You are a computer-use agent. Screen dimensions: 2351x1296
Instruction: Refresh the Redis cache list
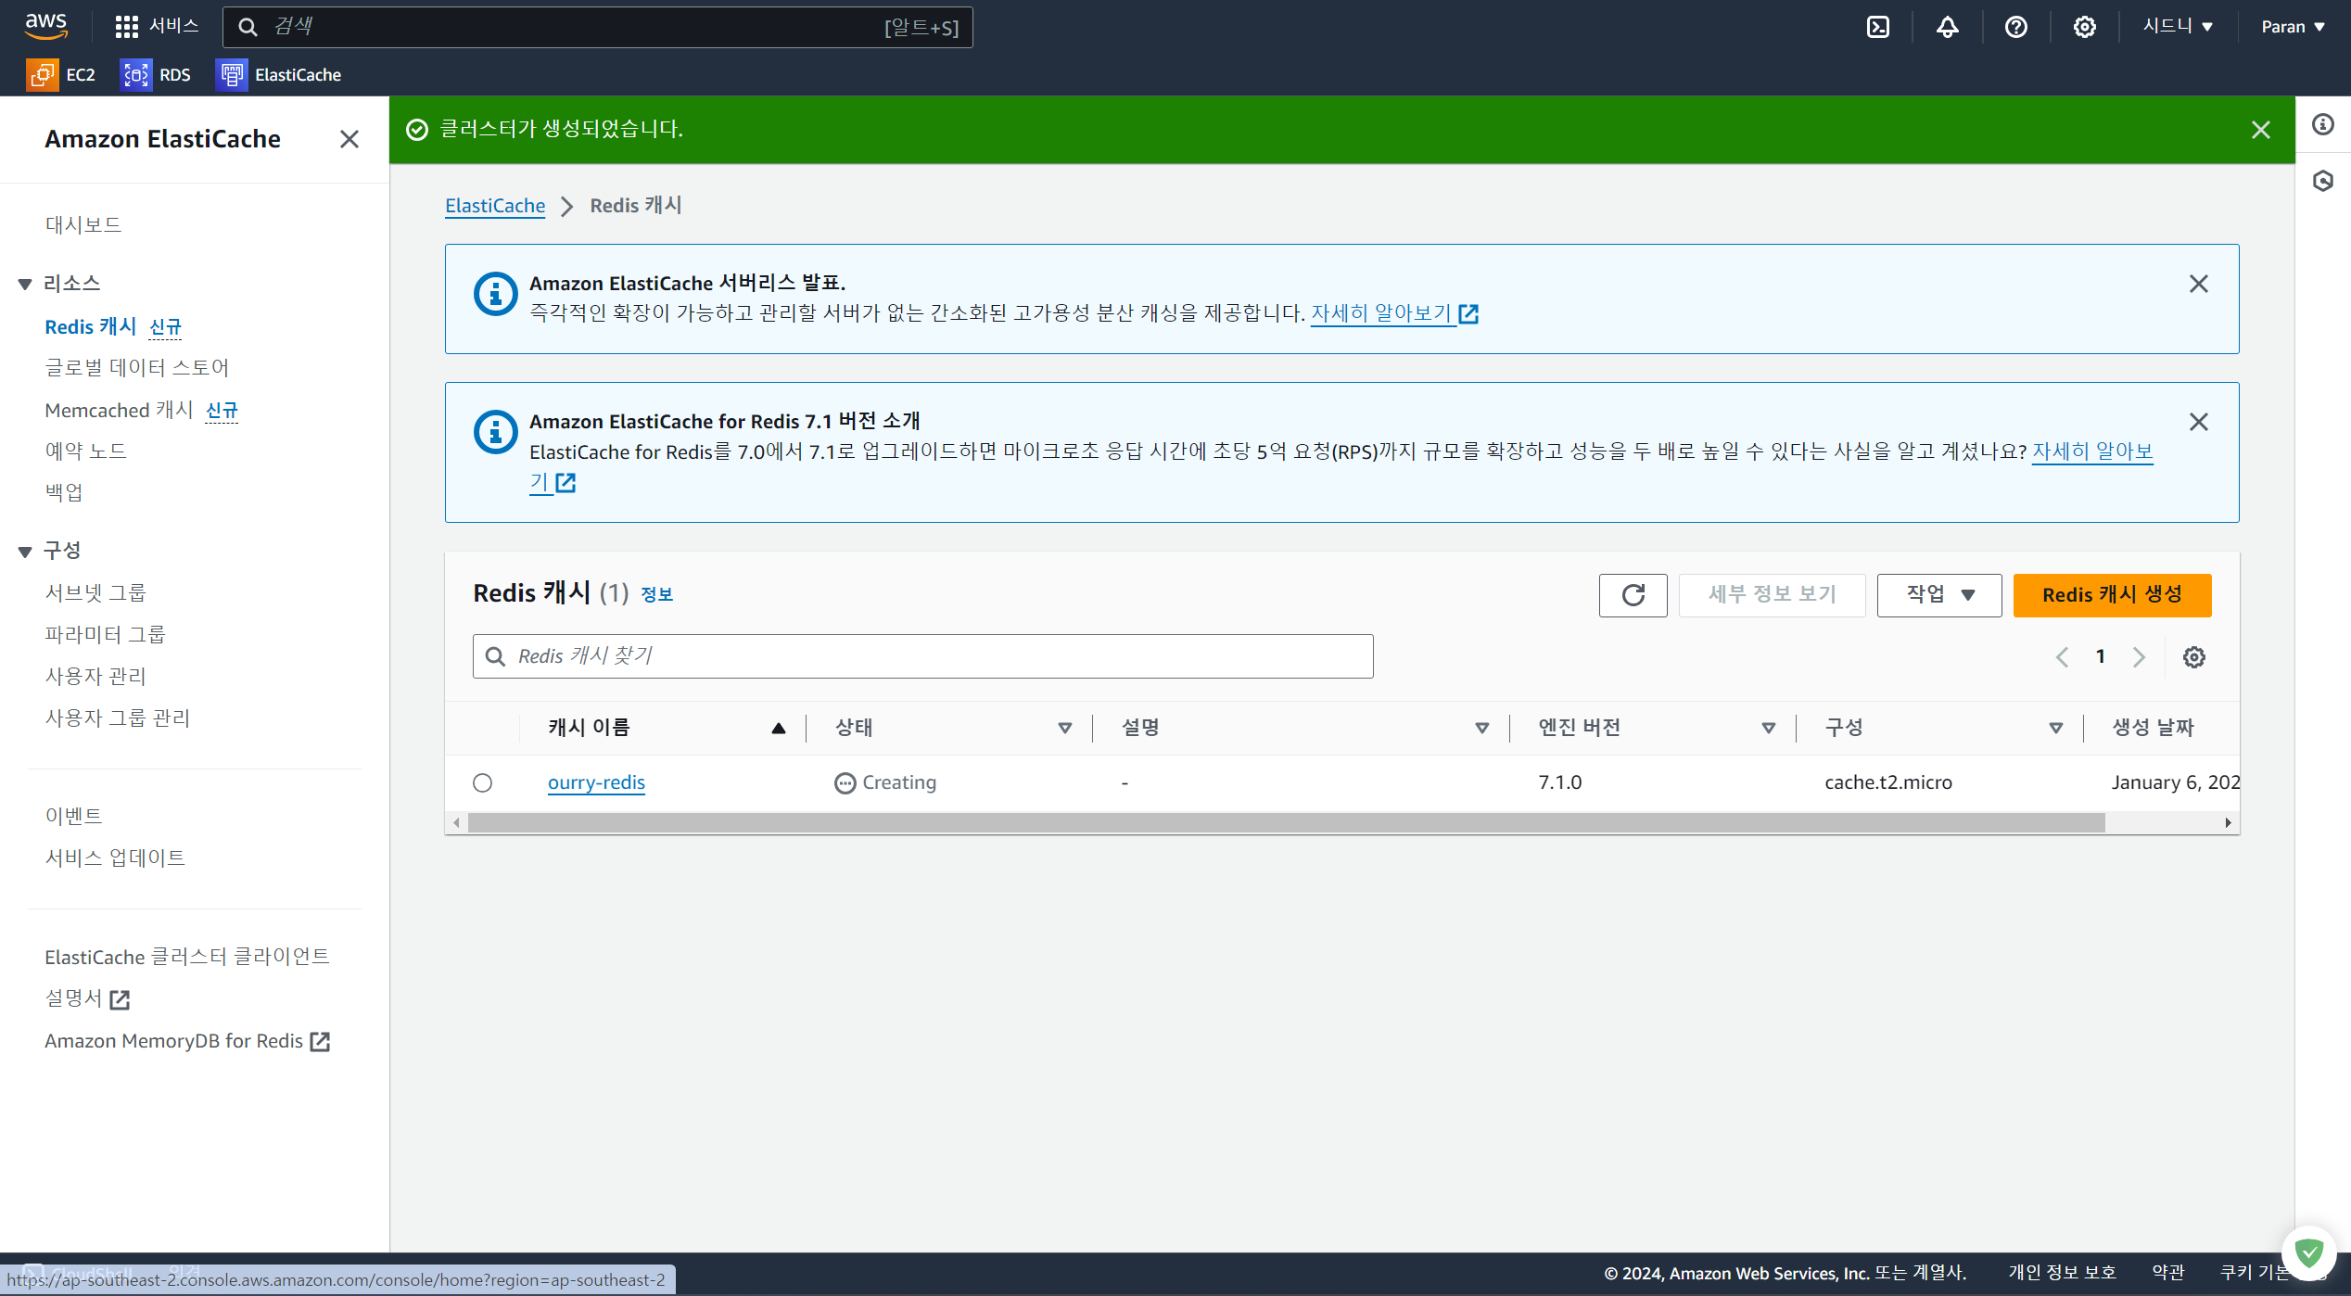1633,595
